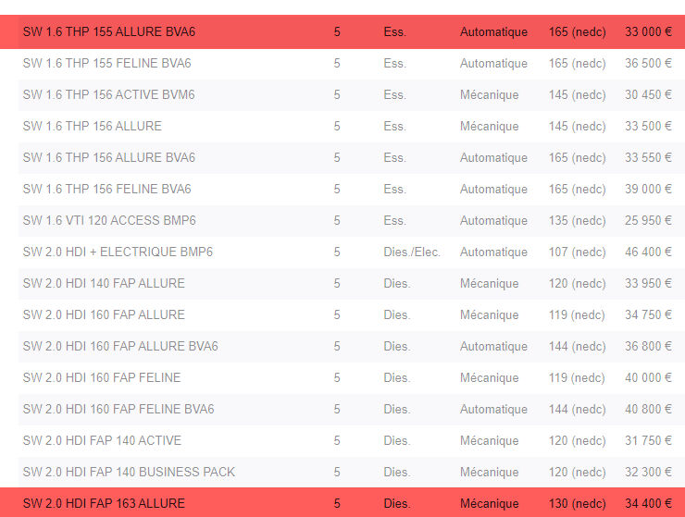Click the 25 950 € price
The width and height of the screenshot is (685, 517).
648,220
